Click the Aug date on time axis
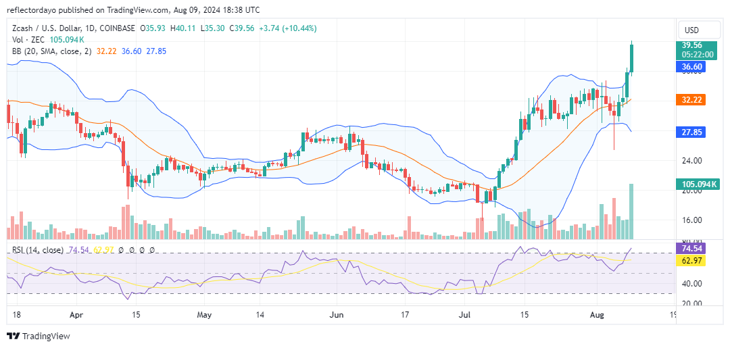Viewport: 730px width, 348px height. (596, 316)
